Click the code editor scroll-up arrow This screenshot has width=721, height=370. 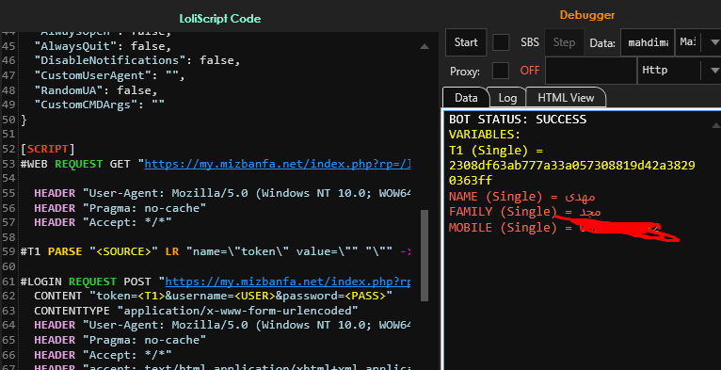coord(425,46)
